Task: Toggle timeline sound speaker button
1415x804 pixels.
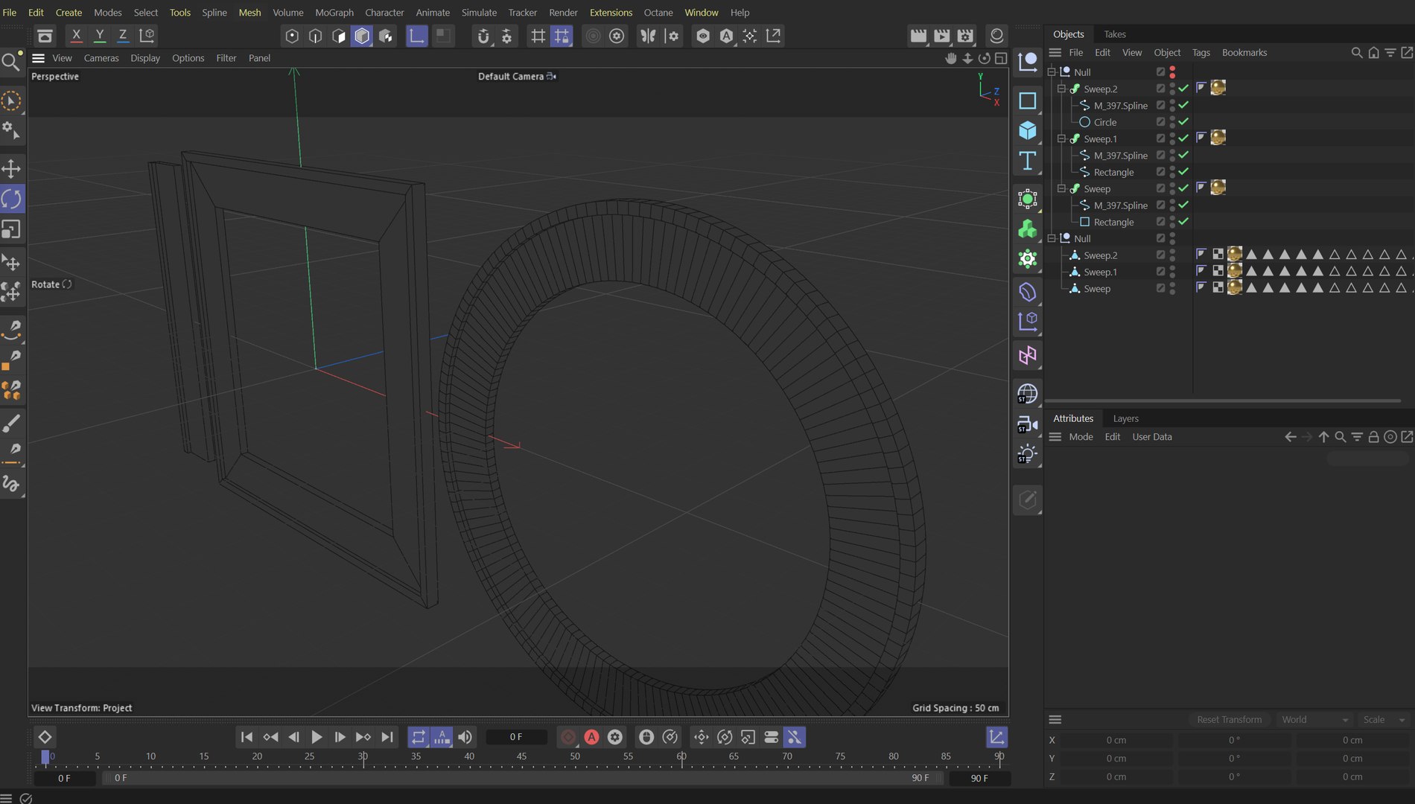Action: (x=465, y=737)
